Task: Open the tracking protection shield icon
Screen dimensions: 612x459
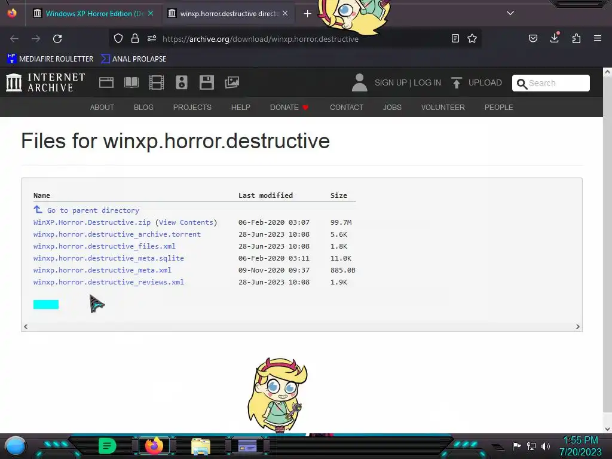Action: [x=118, y=38]
